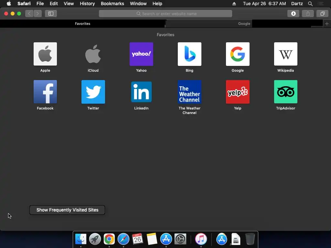Image resolution: width=331 pixels, height=248 pixels.
Task: Open System Preferences from the Dock
Action: click(180, 239)
